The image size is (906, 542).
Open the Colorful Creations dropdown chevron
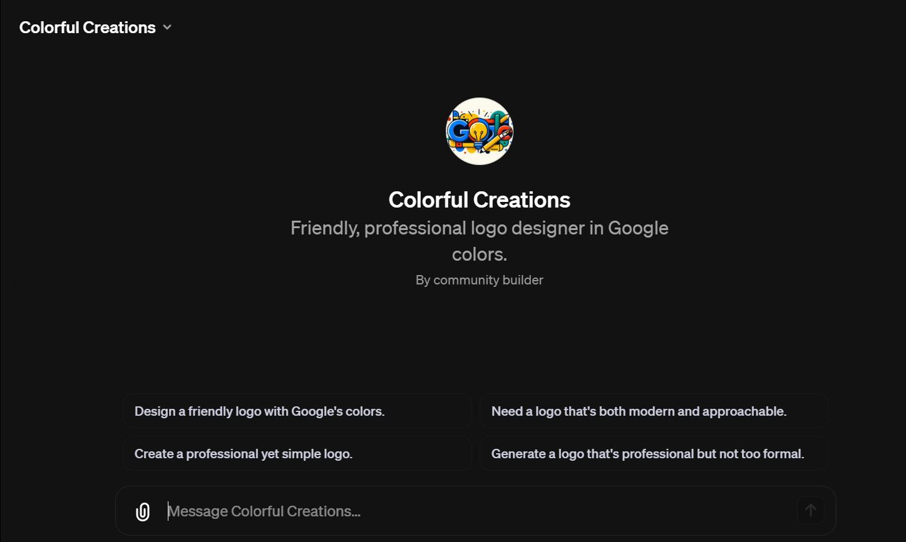[x=167, y=27]
